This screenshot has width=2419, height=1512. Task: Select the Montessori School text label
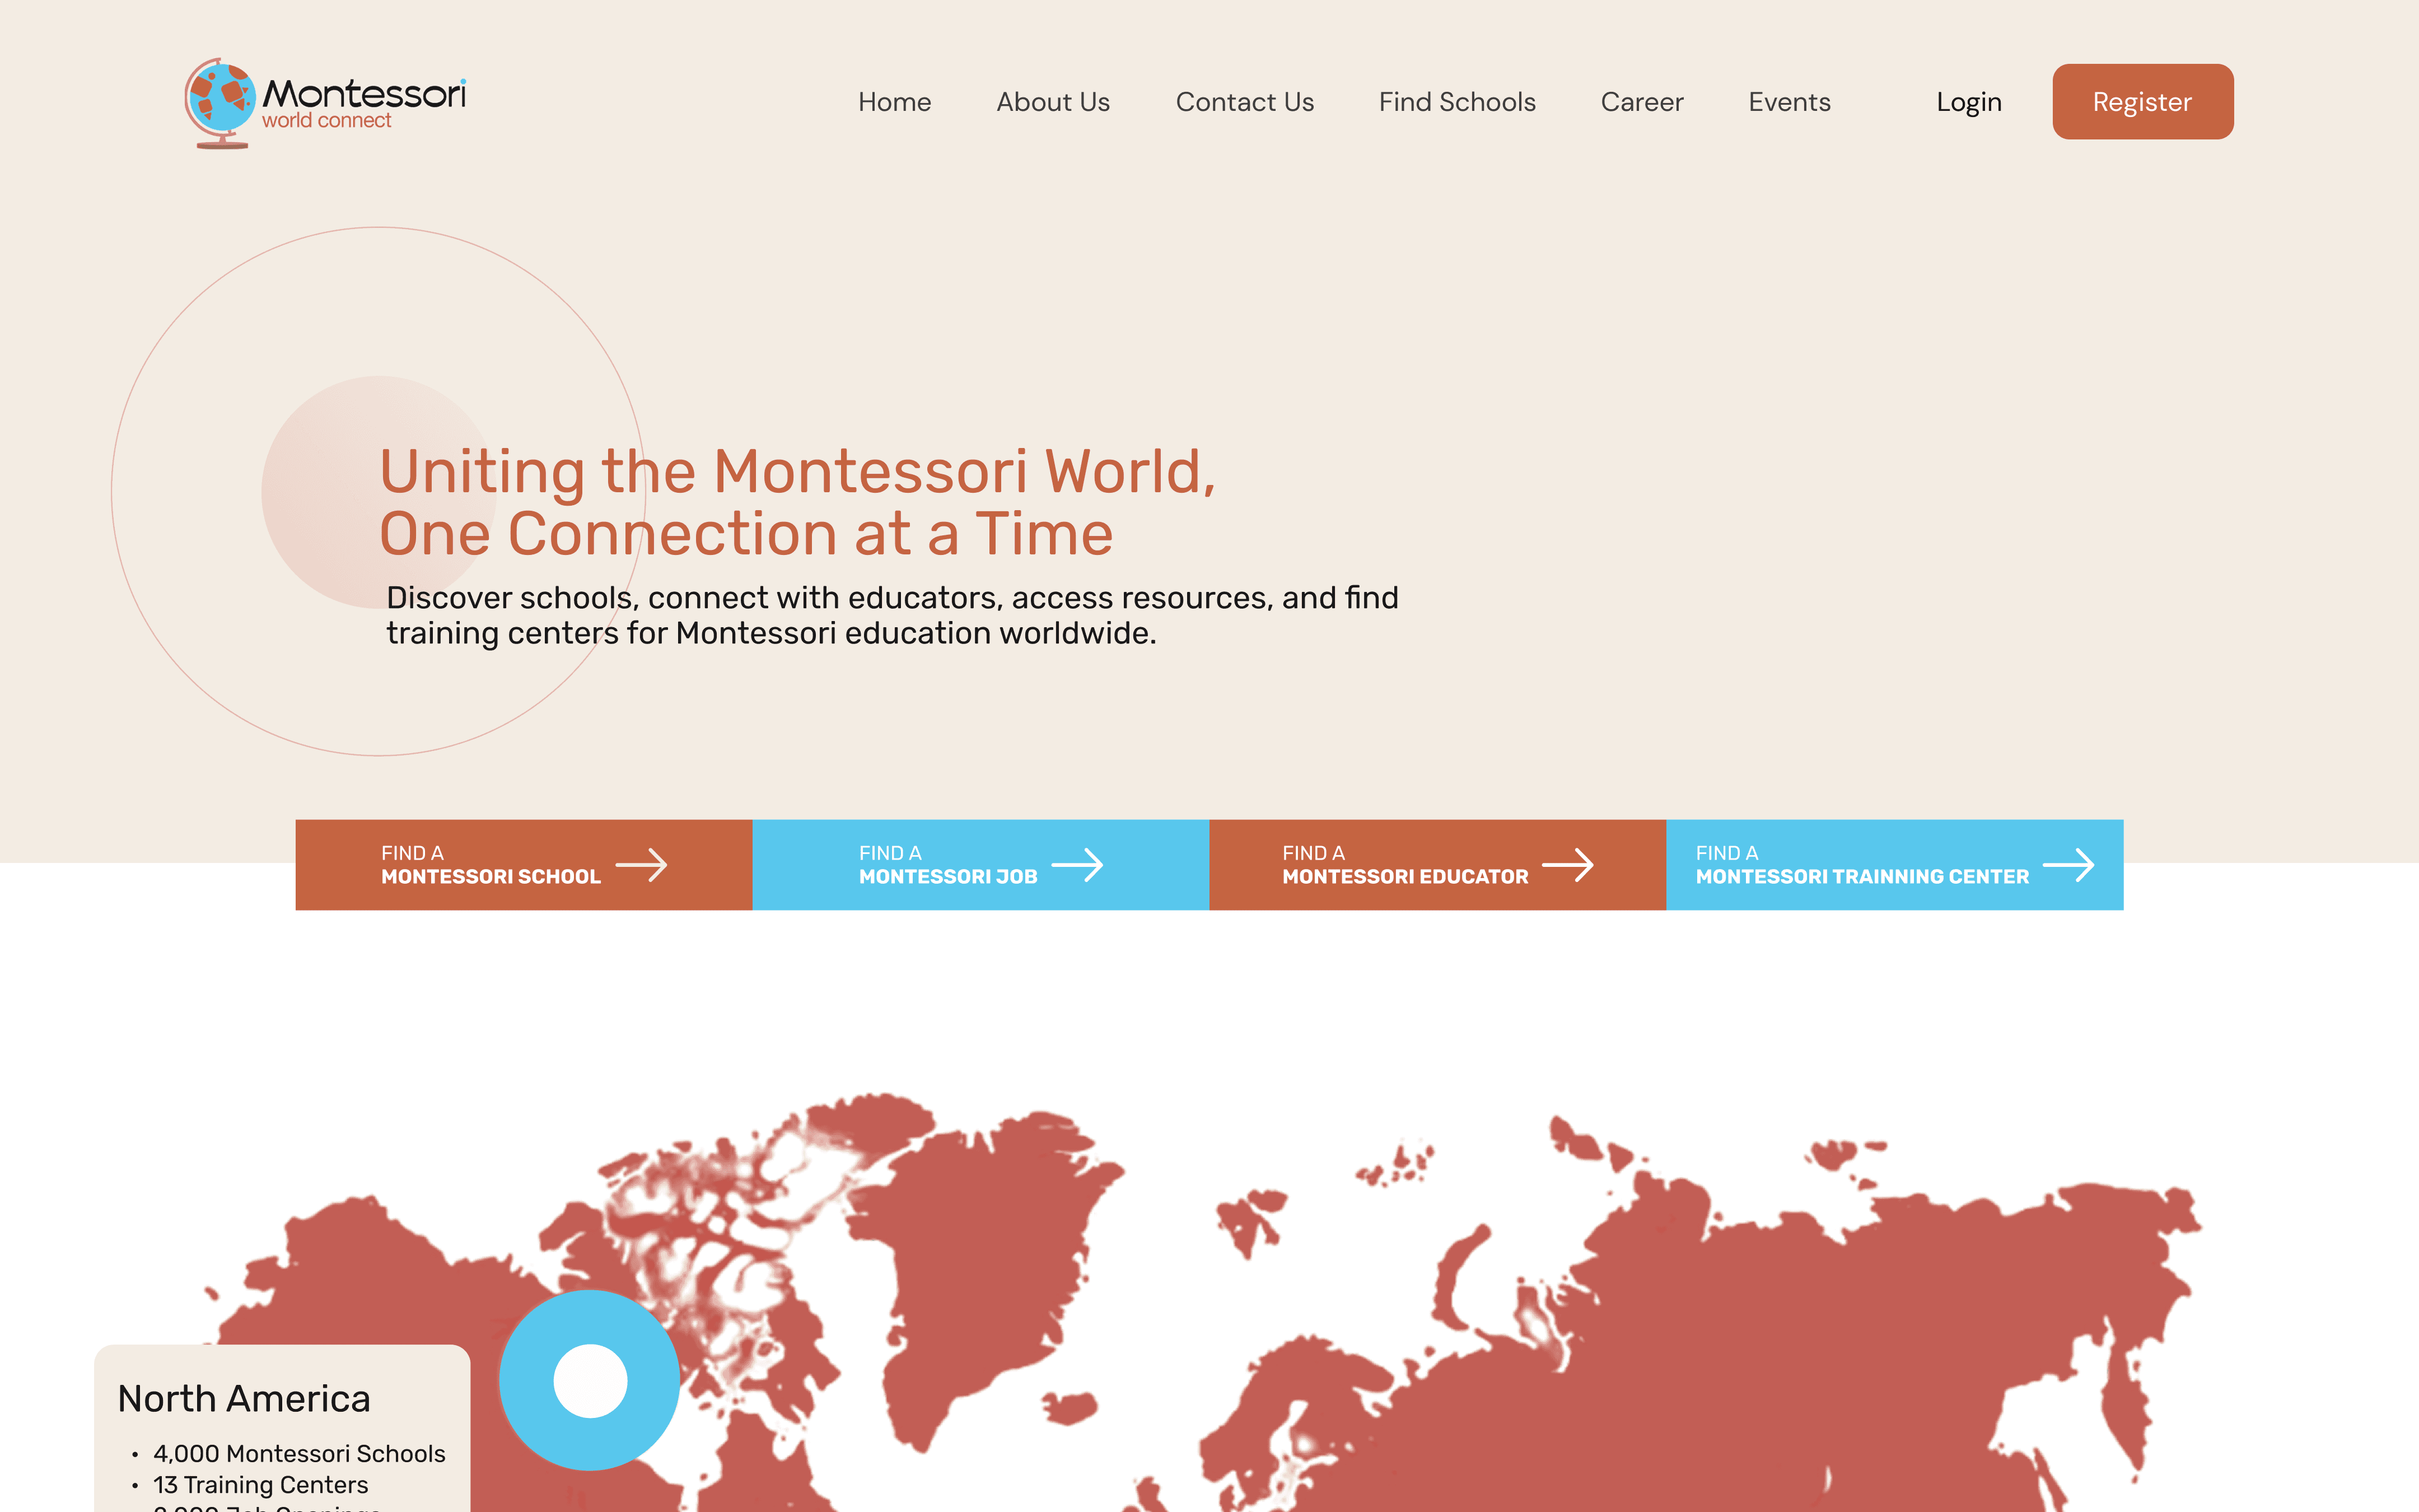pos(490,877)
